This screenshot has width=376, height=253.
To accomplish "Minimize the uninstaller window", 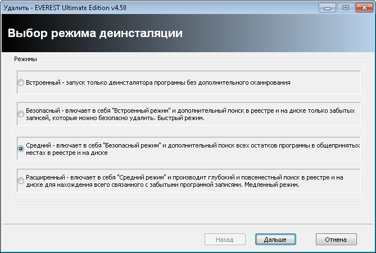I will click(327, 8).
